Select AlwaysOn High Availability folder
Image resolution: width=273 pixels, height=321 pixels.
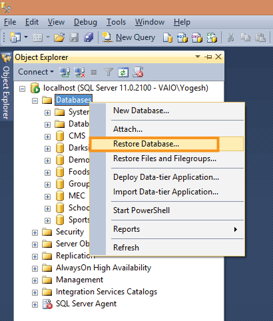click(103, 268)
